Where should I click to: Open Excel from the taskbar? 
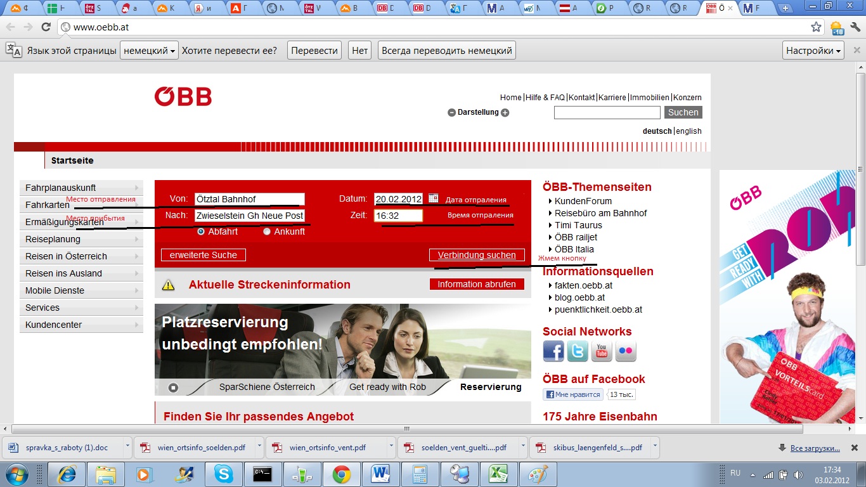pyautogui.click(x=498, y=474)
